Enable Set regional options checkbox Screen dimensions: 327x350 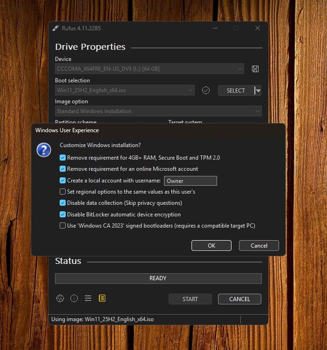coord(63,192)
